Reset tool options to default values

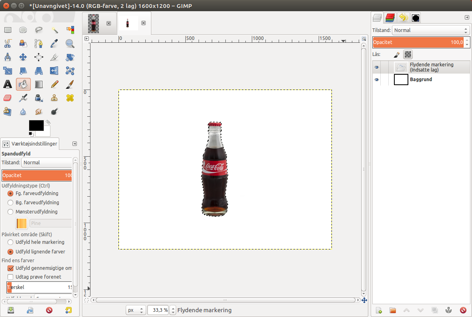68,310
